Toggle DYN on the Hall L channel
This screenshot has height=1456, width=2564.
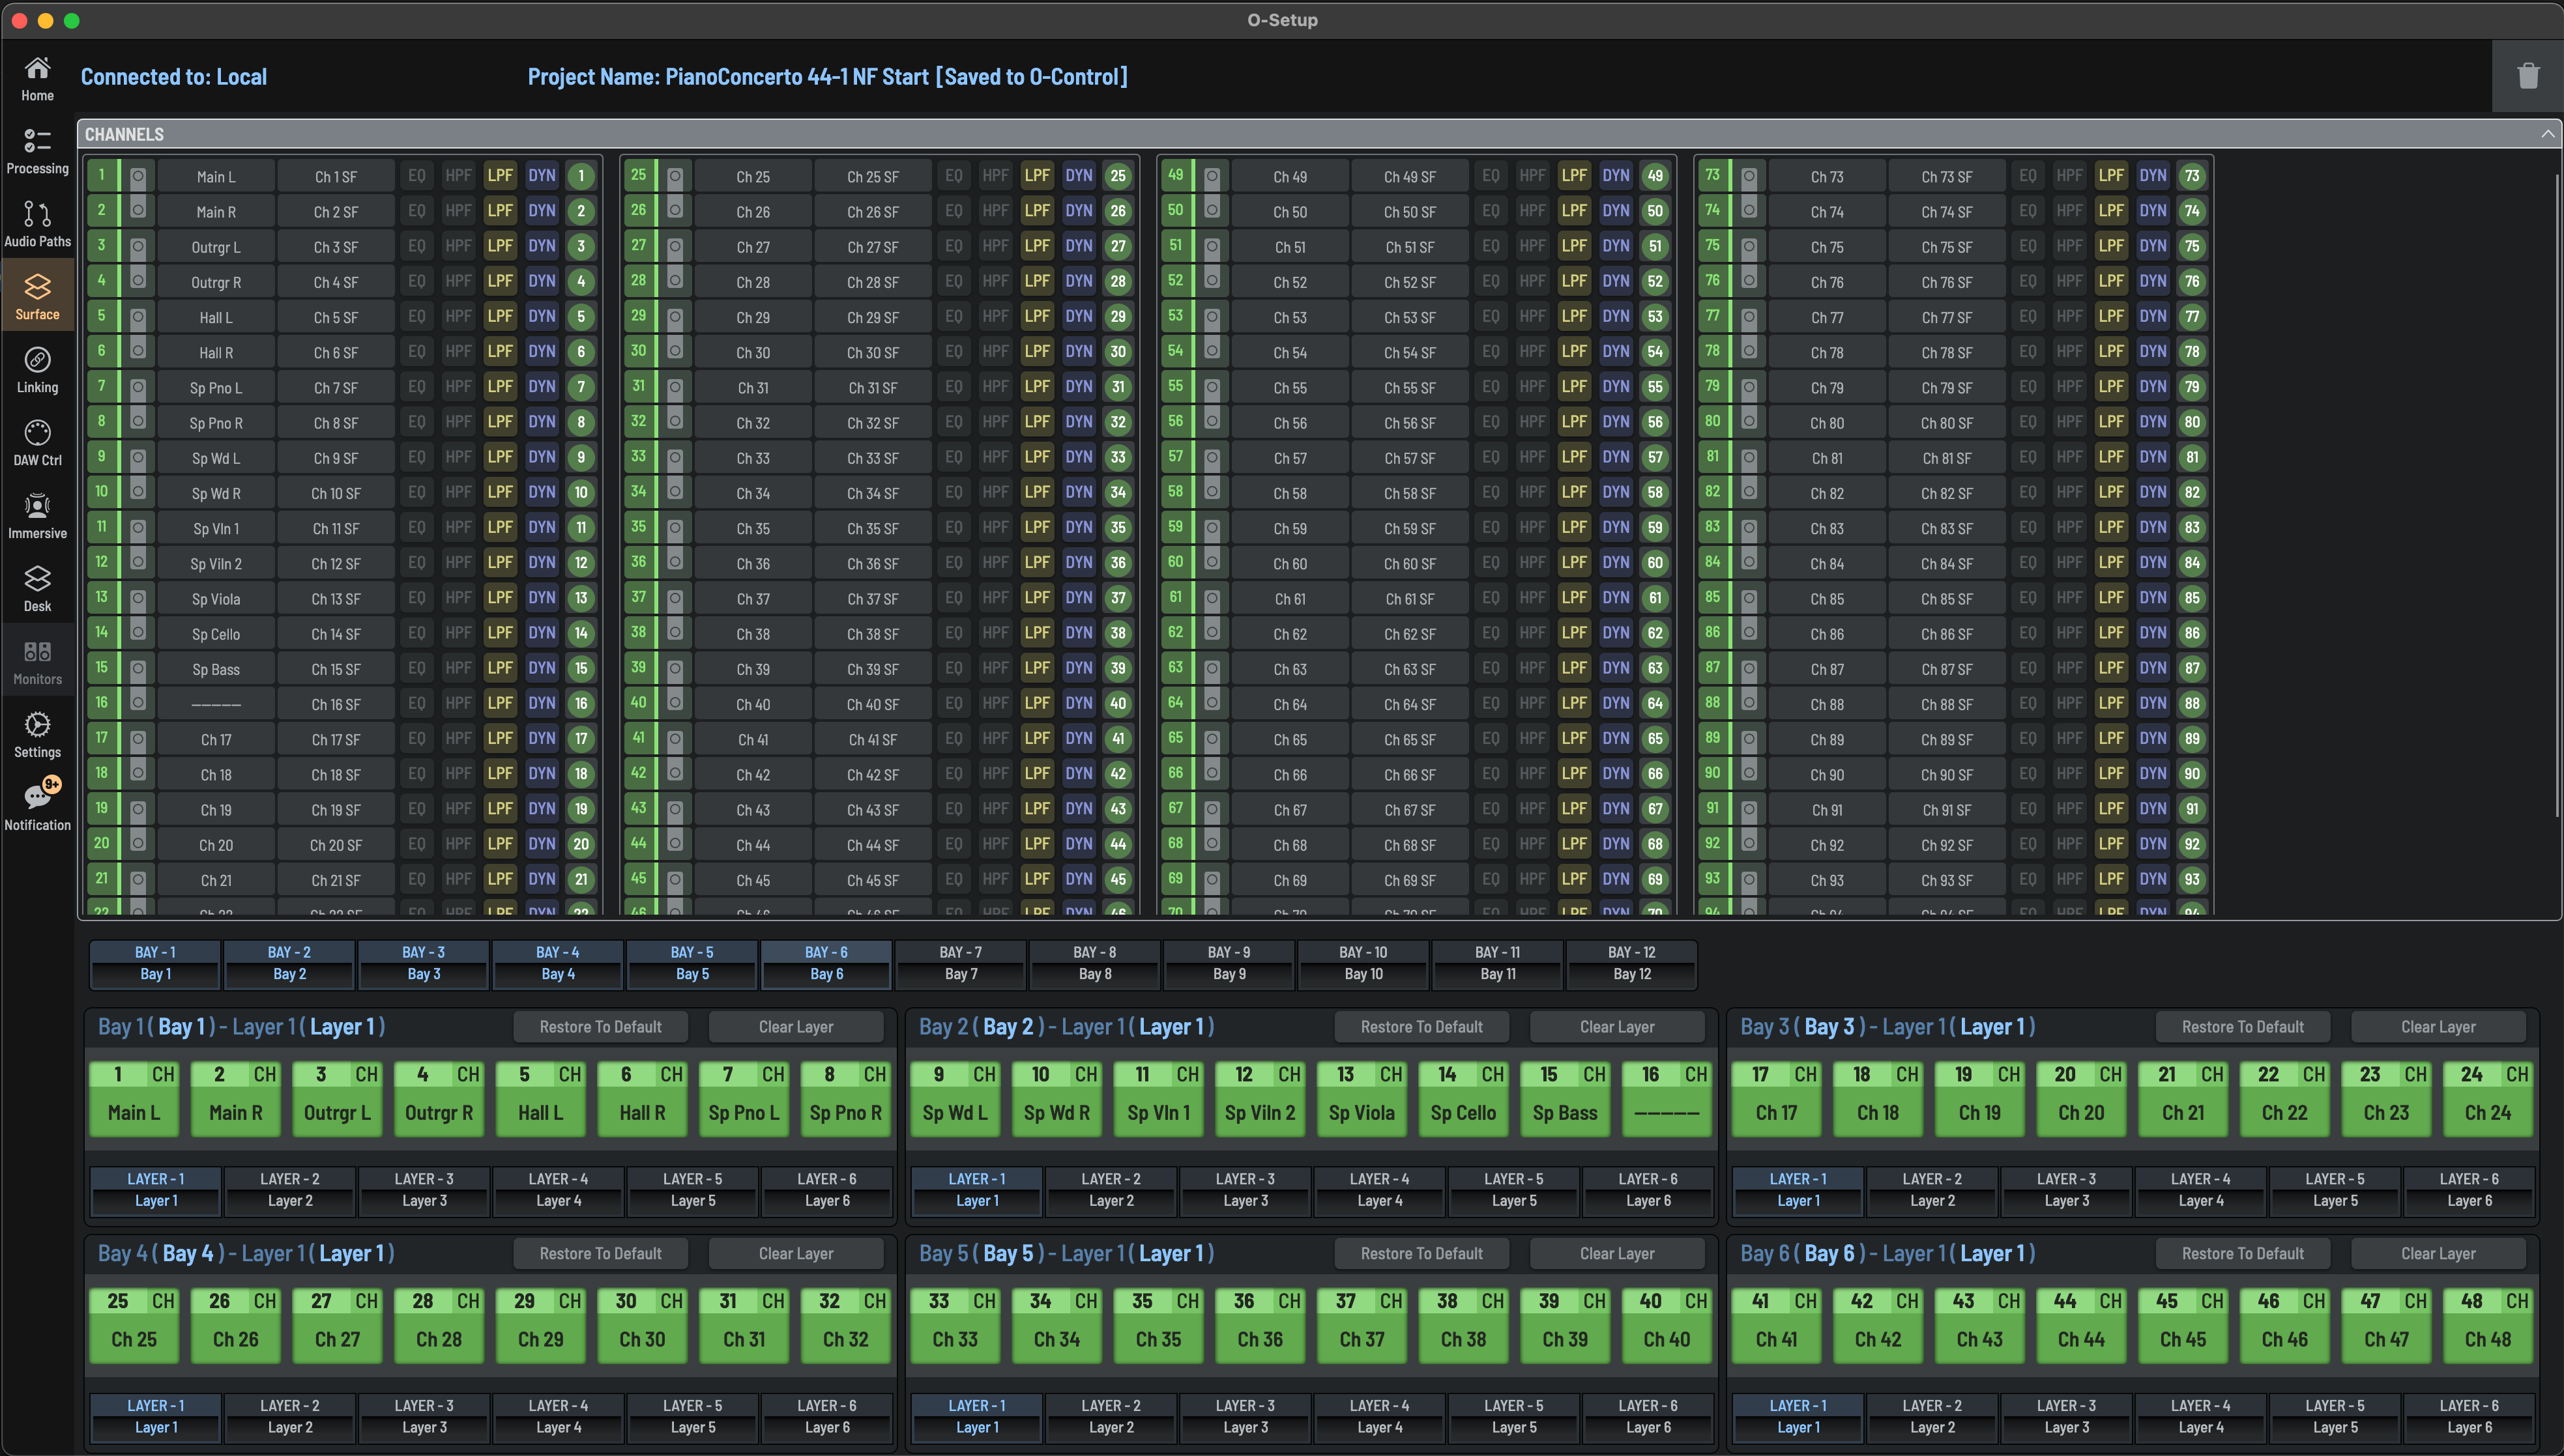pyautogui.click(x=542, y=317)
